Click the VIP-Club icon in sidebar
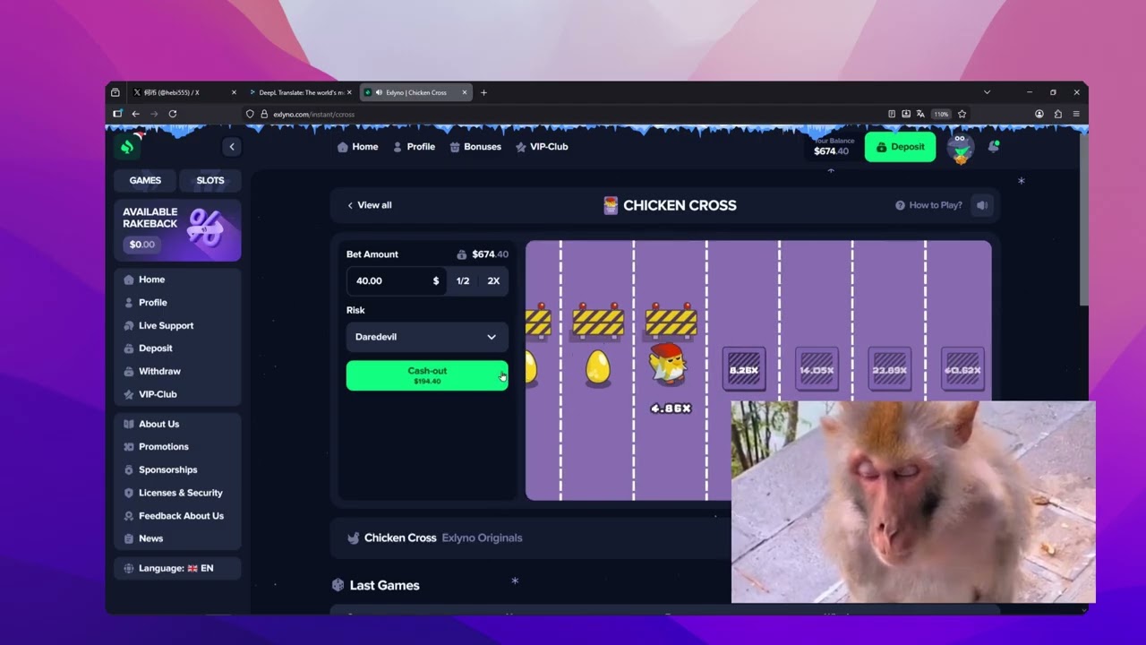The width and height of the screenshot is (1146, 645). (x=129, y=394)
